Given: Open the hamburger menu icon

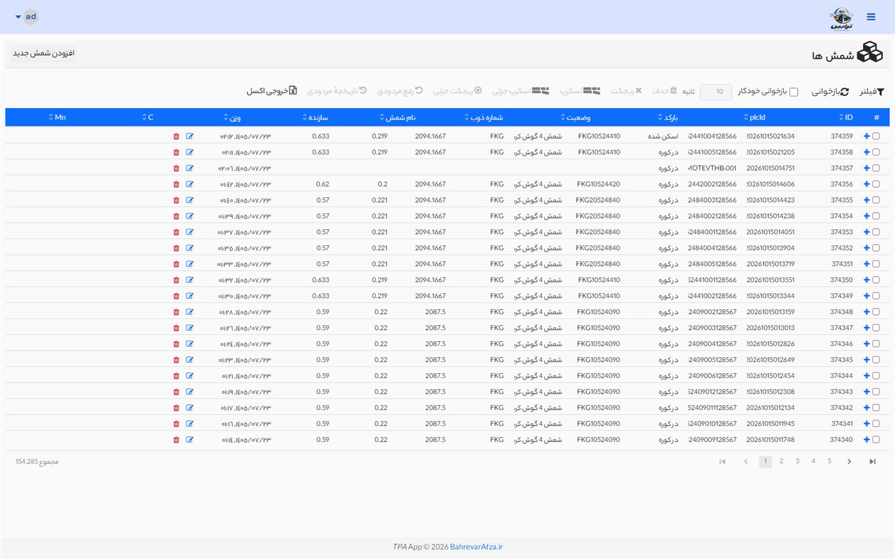Looking at the screenshot, I should point(871,17).
